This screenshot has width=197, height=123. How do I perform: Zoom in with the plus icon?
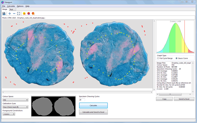[x=10, y=14]
